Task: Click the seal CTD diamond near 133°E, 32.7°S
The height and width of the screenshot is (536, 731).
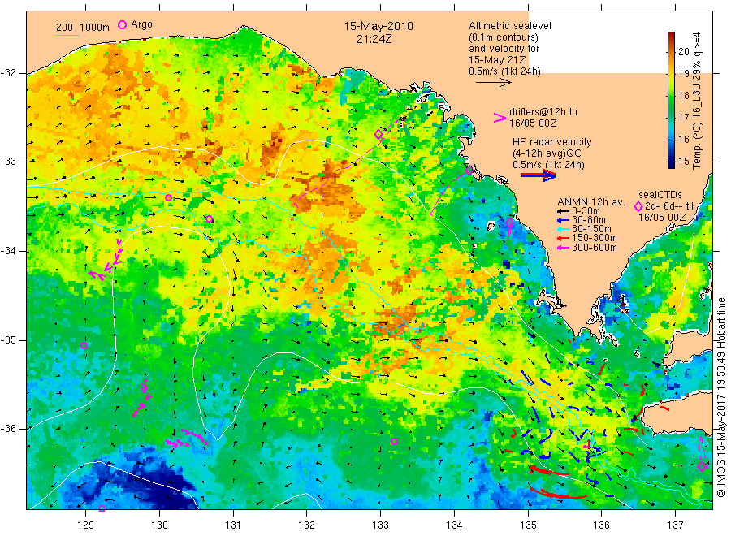Action: (x=378, y=134)
